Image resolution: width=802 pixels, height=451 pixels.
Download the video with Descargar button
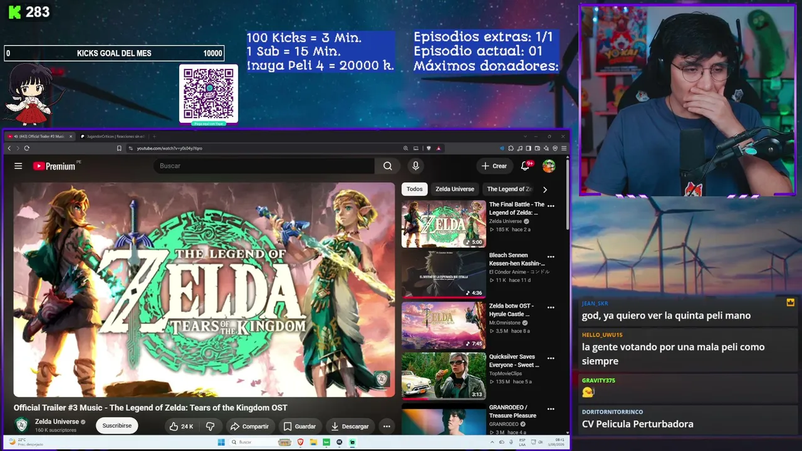(x=350, y=427)
